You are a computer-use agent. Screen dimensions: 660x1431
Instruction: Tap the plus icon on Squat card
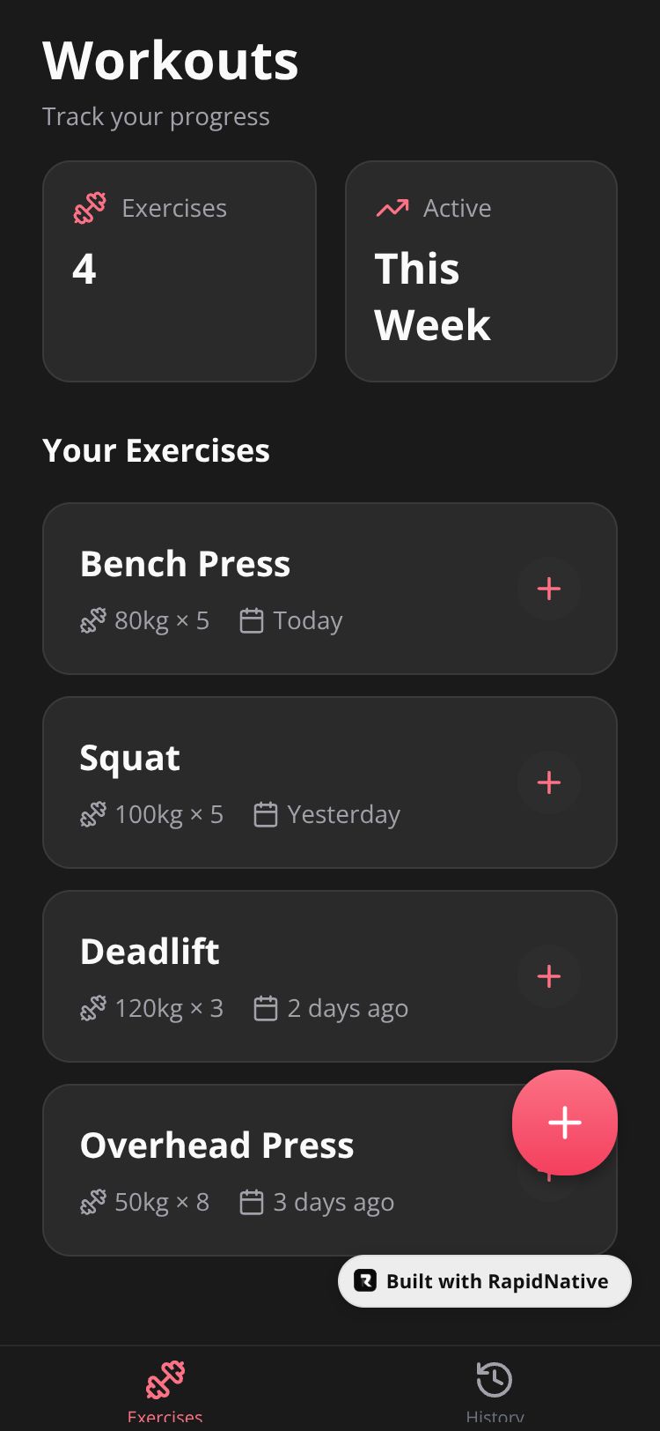(548, 782)
